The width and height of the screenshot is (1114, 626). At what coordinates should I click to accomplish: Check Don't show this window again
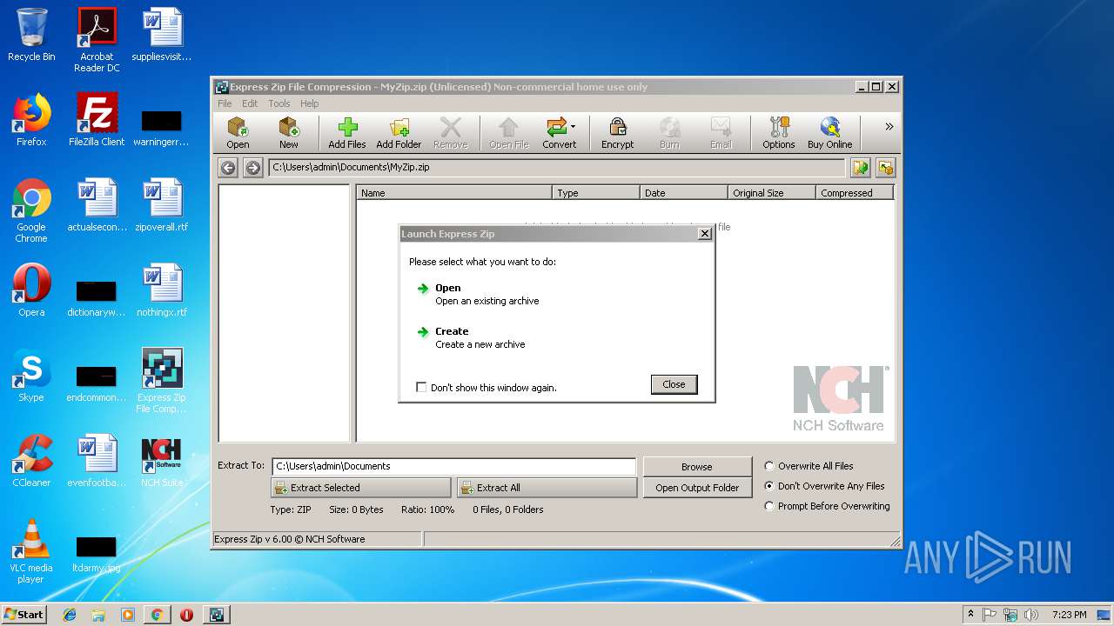[421, 388]
